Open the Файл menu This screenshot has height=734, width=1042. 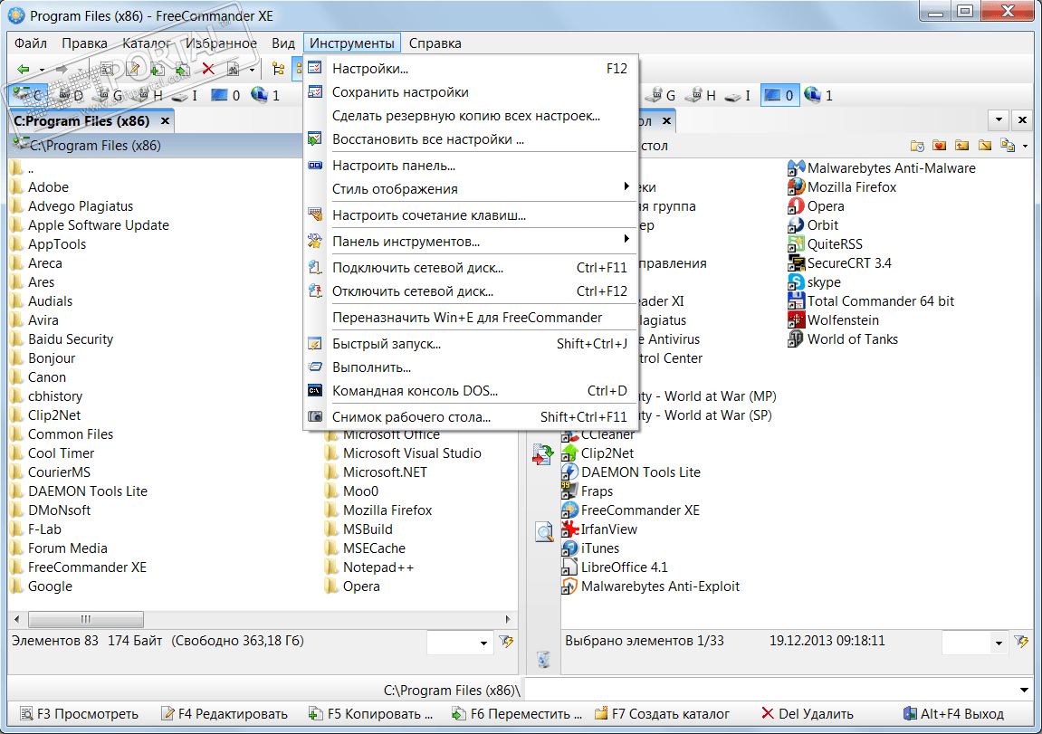click(x=31, y=43)
